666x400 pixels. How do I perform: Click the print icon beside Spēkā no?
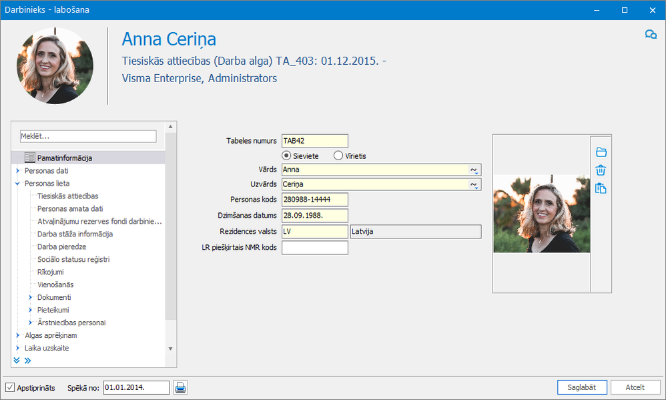tap(180, 387)
